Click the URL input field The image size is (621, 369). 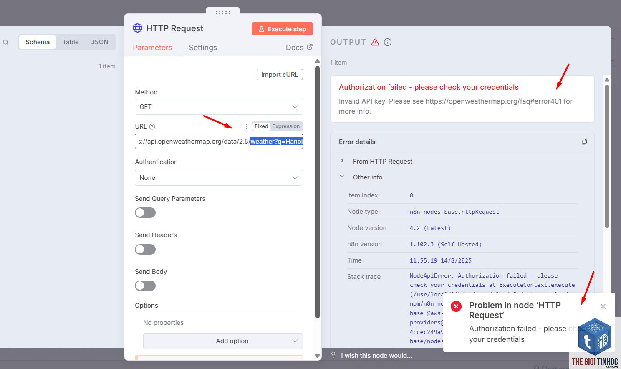coord(219,142)
